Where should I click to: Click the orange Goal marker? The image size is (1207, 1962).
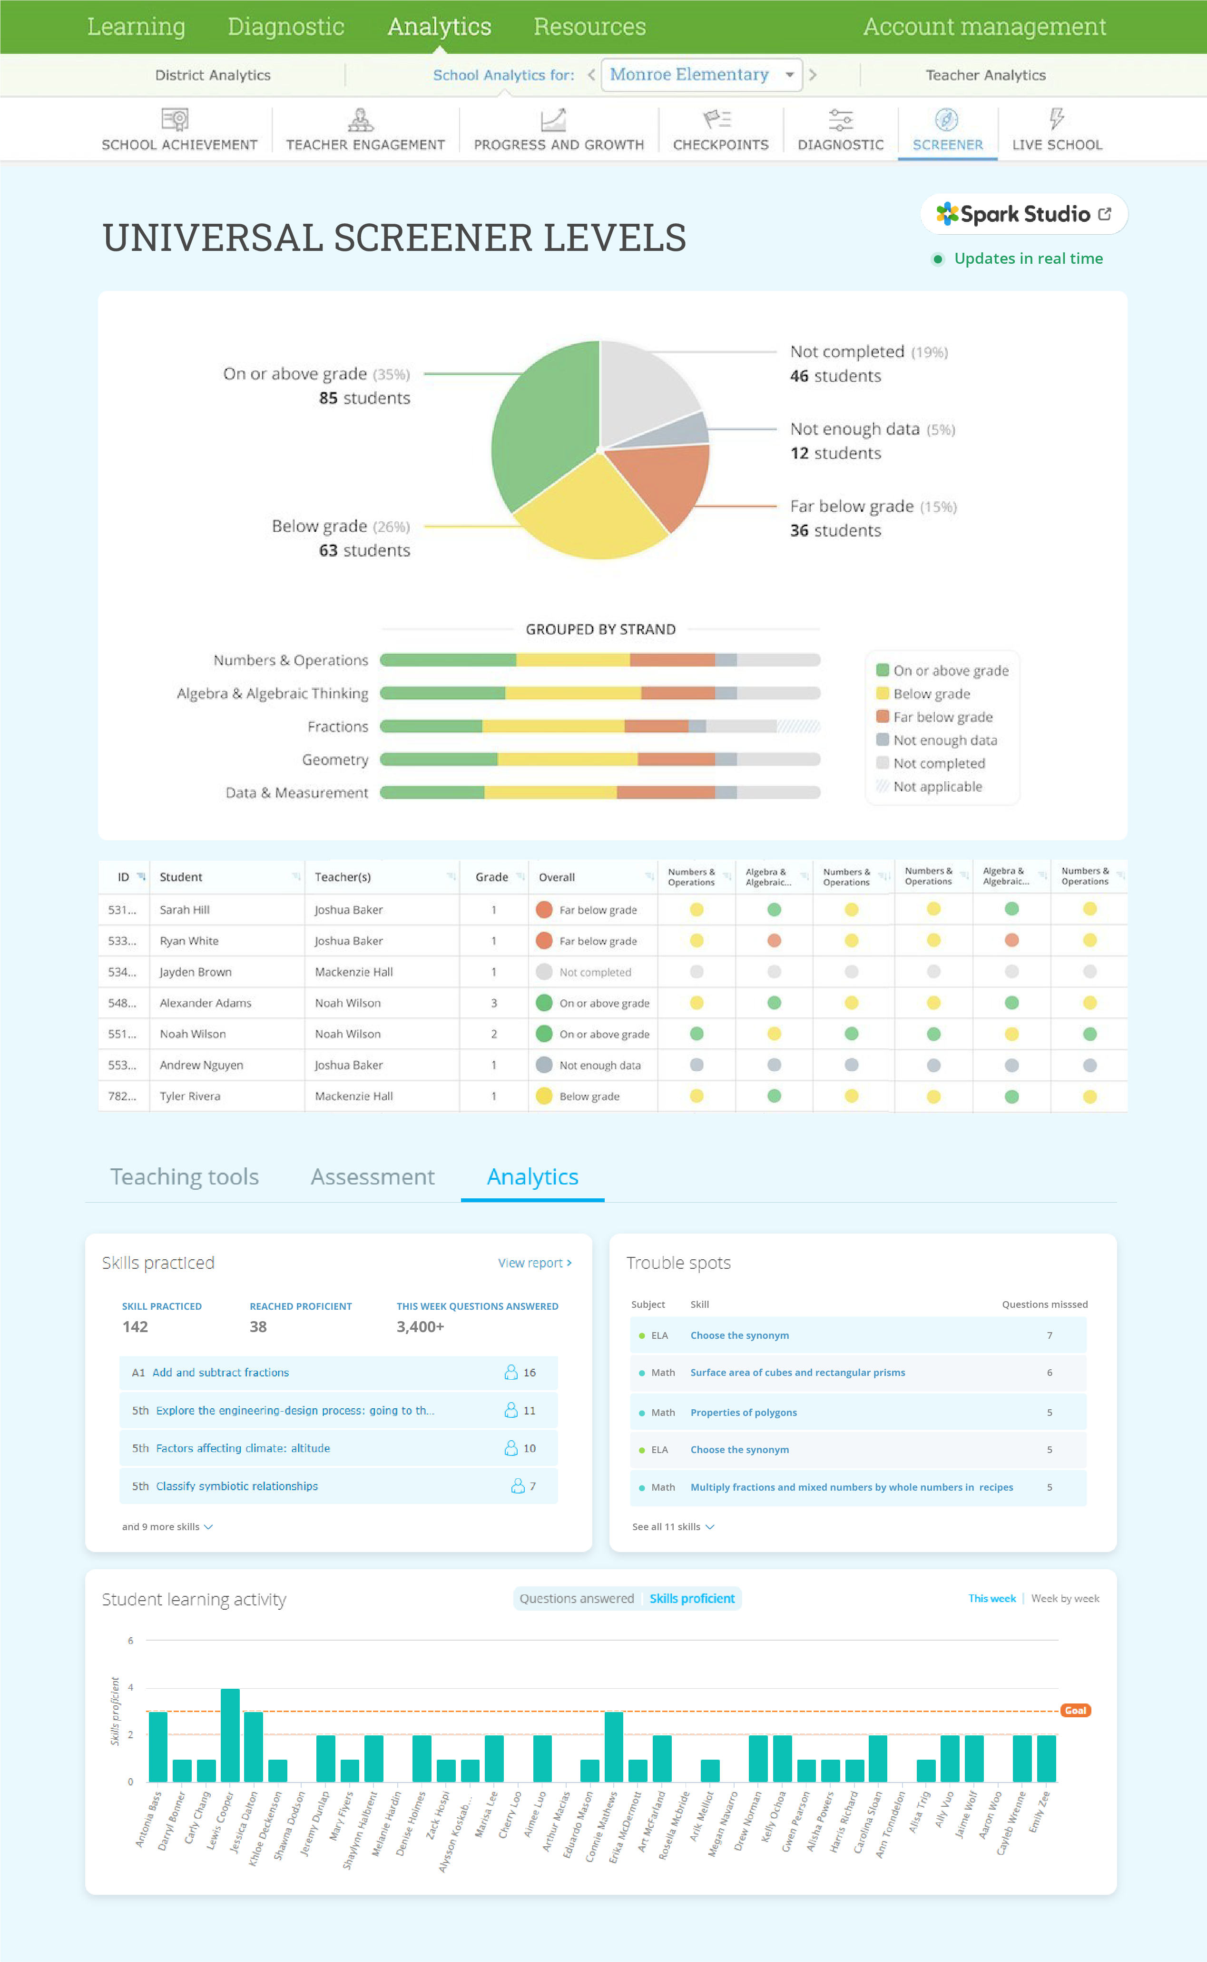pyautogui.click(x=1075, y=1710)
